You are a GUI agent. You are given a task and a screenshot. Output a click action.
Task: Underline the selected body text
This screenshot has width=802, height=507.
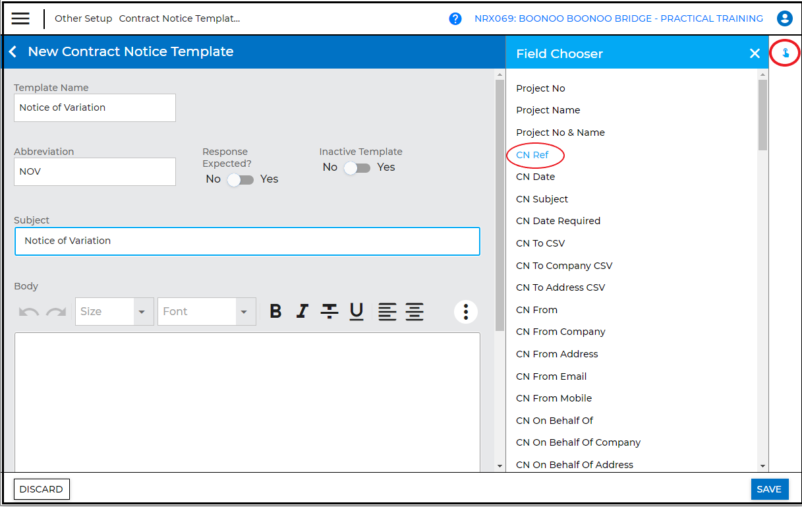(357, 311)
